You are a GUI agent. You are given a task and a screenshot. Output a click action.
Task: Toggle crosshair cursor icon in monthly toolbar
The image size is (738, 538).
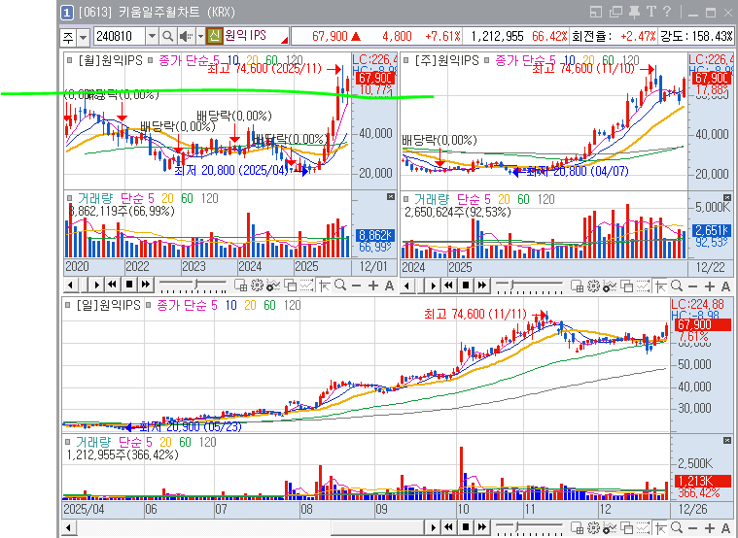pyautogui.click(x=324, y=285)
